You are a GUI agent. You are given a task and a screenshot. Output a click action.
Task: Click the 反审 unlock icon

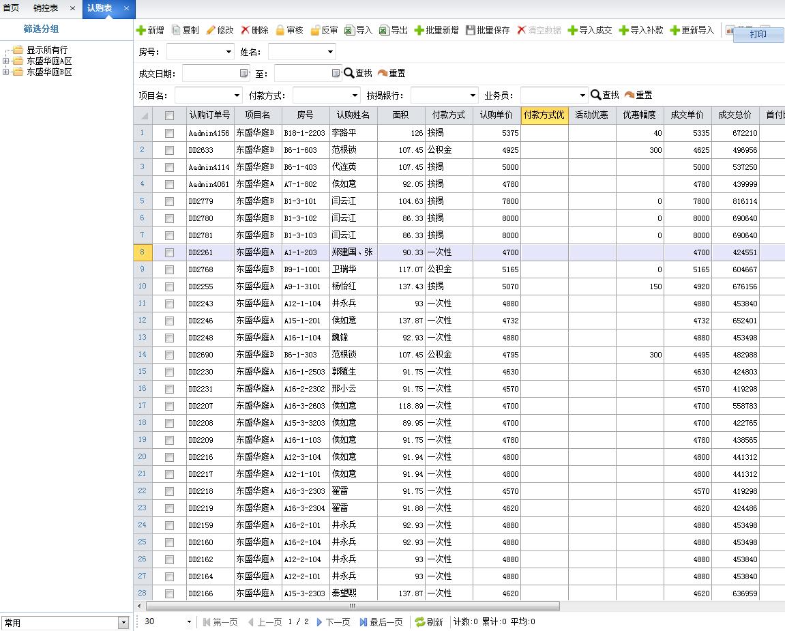tap(315, 31)
